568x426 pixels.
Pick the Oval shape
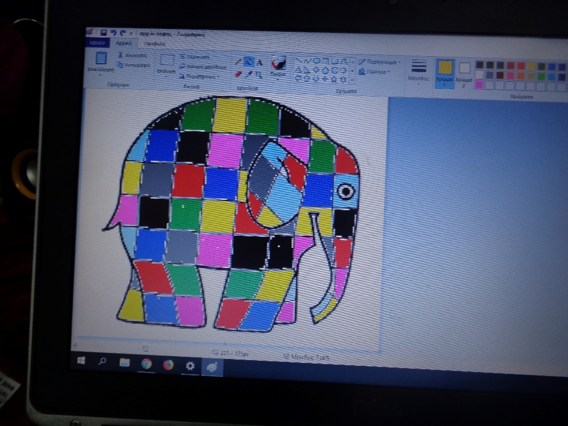coord(316,61)
